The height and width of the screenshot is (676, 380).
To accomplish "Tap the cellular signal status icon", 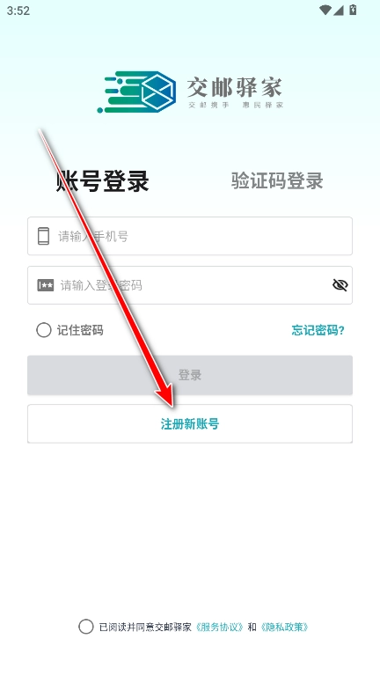I will 338,10.
